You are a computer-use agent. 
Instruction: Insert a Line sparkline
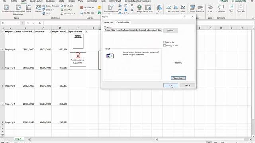click(169, 9)
